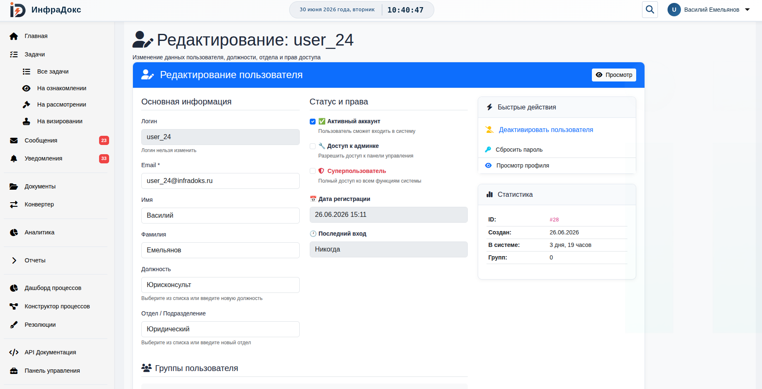Image resolution: width=762 pixels, height=389 pixels.
Task: Click the Все задачи list icon
Action: click(x=26, y=71)
